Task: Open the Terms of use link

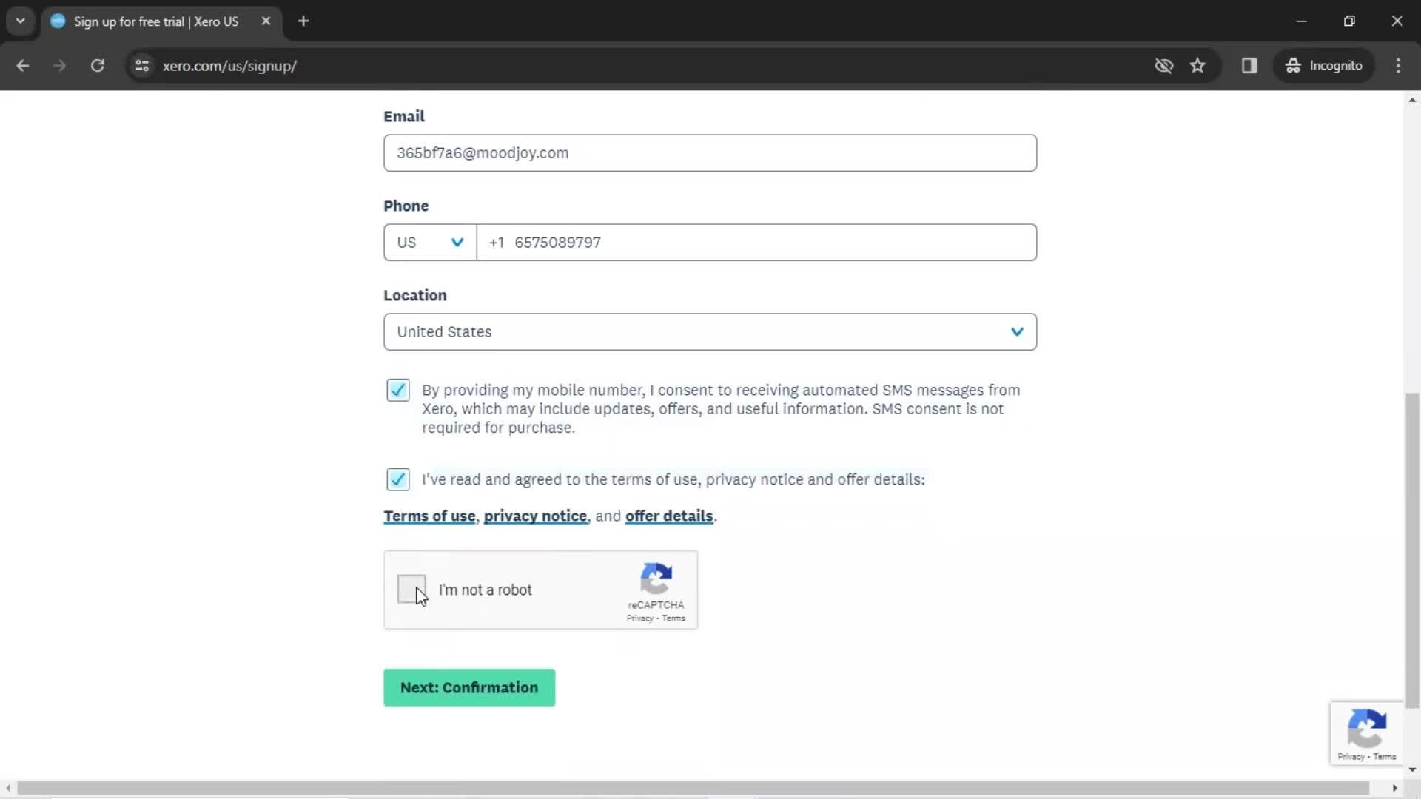Action: click(x=429, y=516)
